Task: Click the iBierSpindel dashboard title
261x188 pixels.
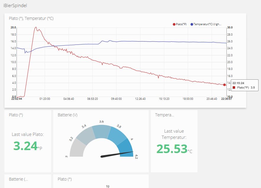Action: pyautogui.click(x=15, y=5)
